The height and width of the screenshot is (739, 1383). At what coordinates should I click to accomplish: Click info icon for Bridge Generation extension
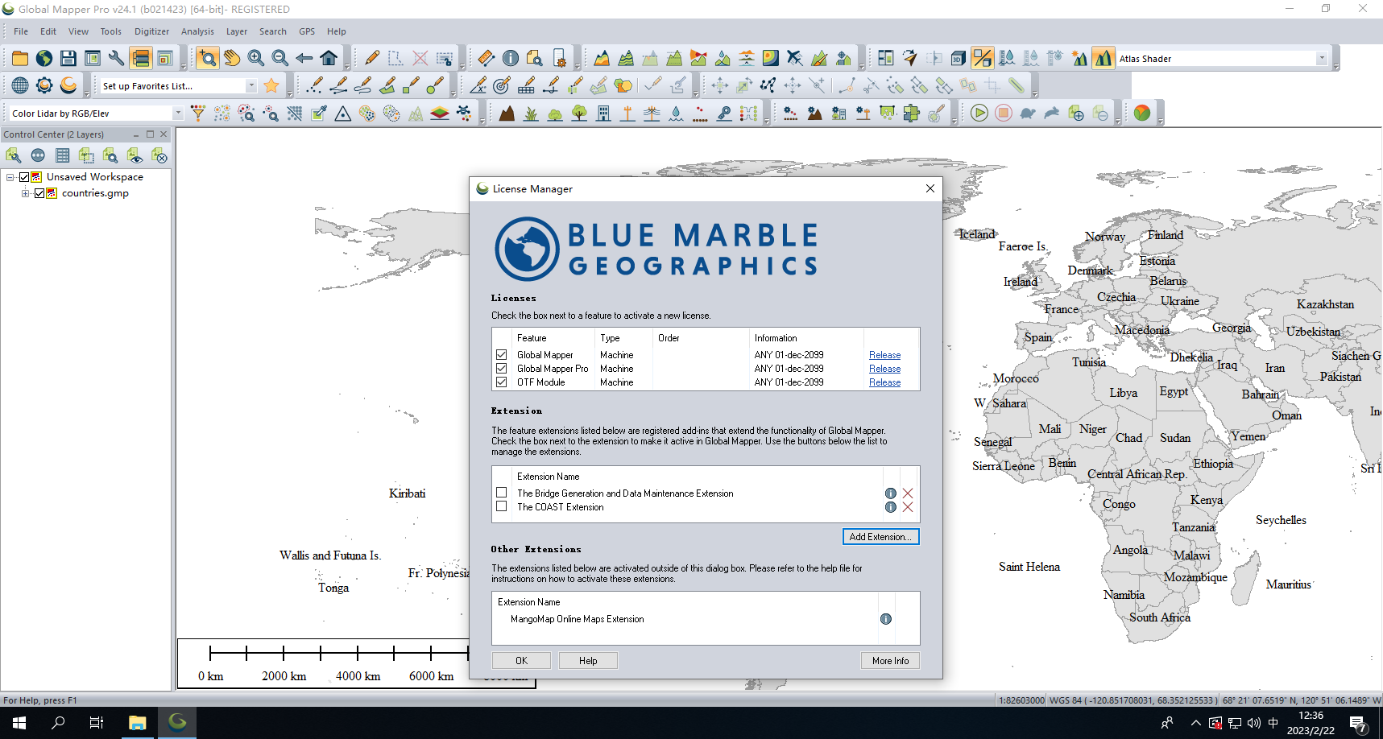891,493
